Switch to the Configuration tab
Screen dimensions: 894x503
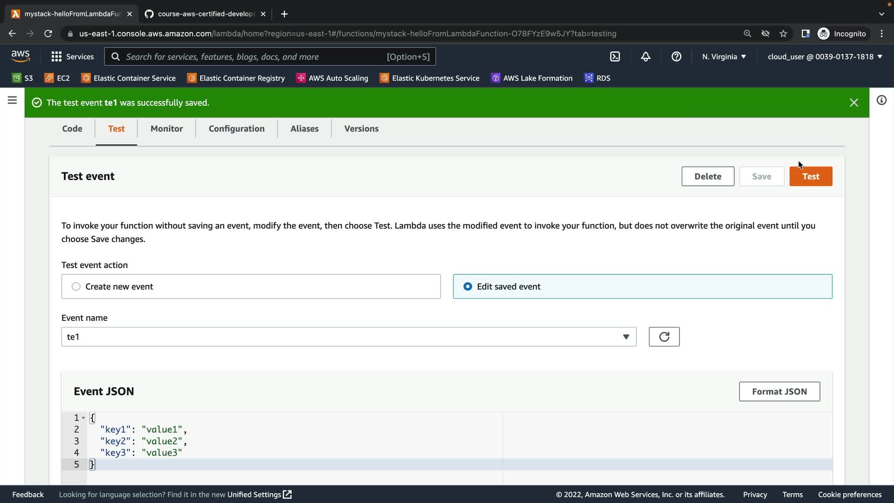tap(237, 129)
